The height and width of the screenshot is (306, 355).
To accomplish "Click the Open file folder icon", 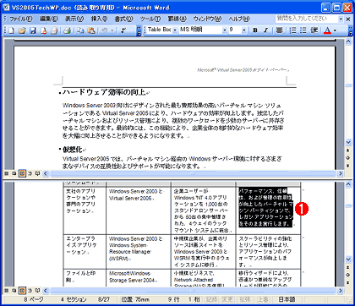I will point(22,30).
